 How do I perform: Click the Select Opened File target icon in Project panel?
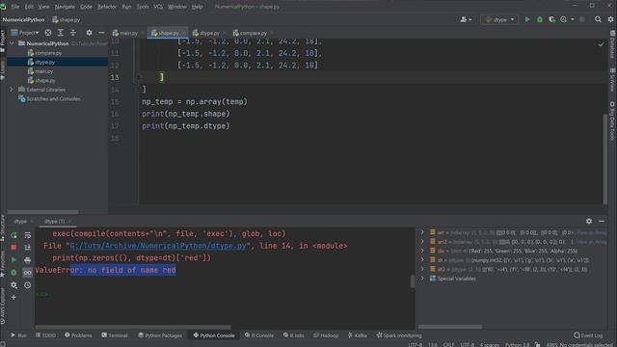[48, 33]
